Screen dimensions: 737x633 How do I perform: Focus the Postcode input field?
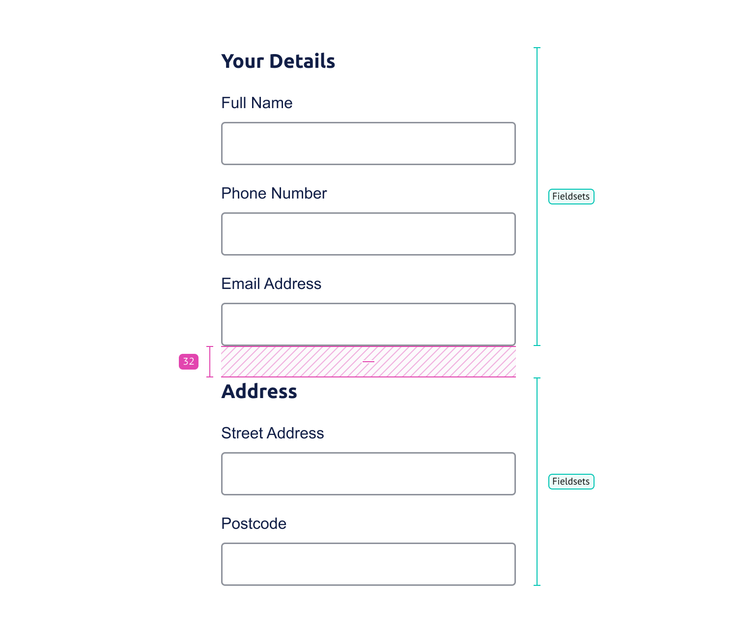point(368,564)
